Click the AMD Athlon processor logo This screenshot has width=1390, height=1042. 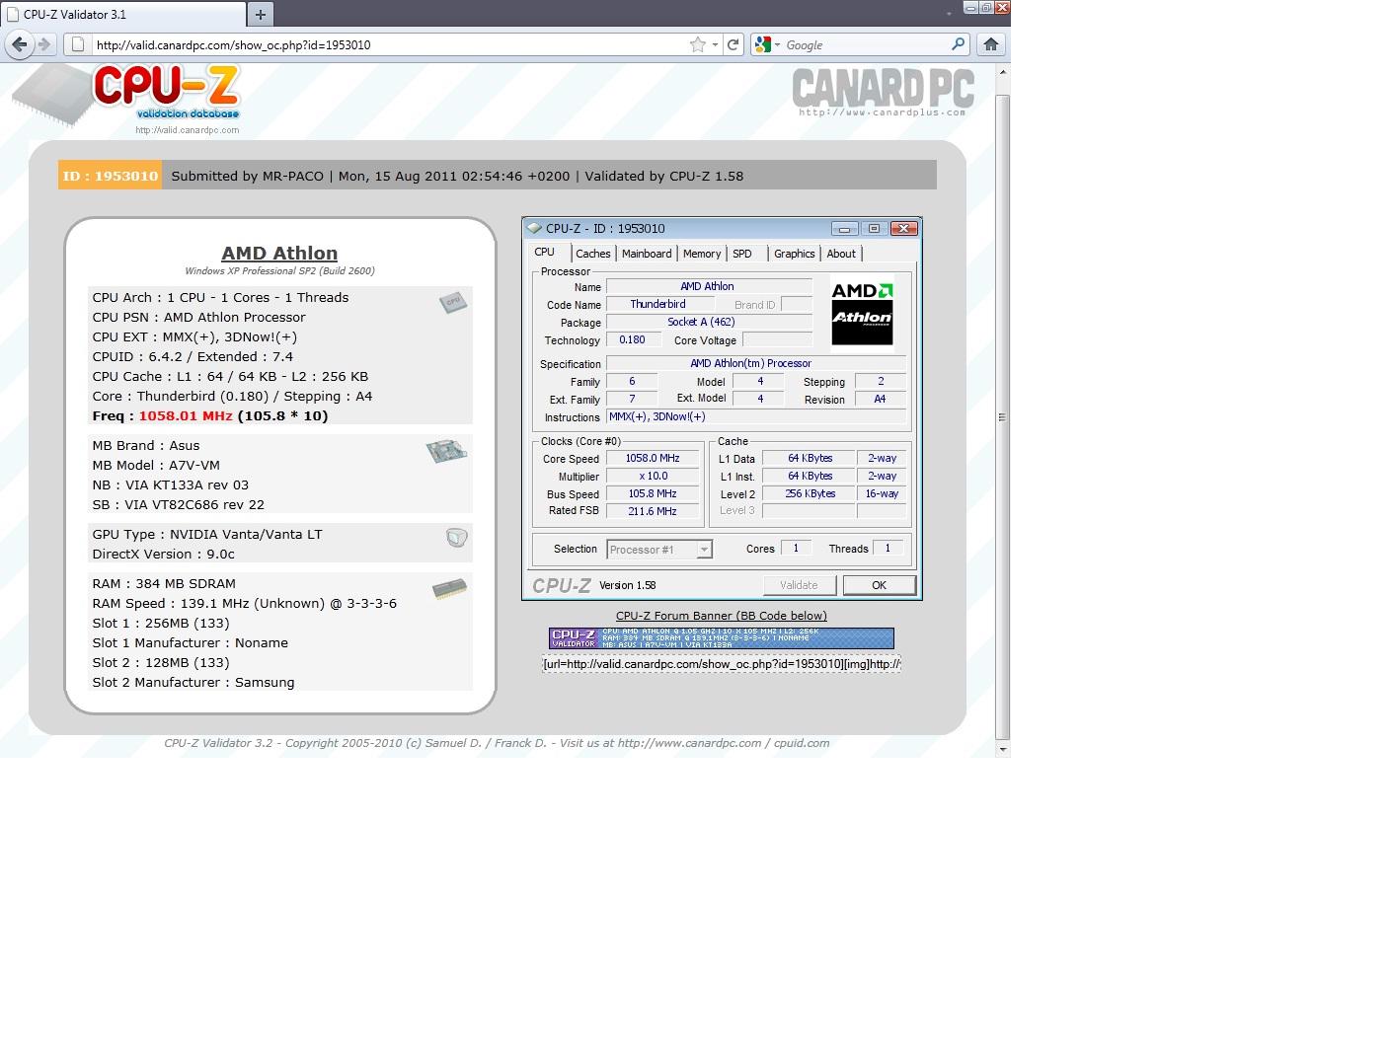point(862,314)
